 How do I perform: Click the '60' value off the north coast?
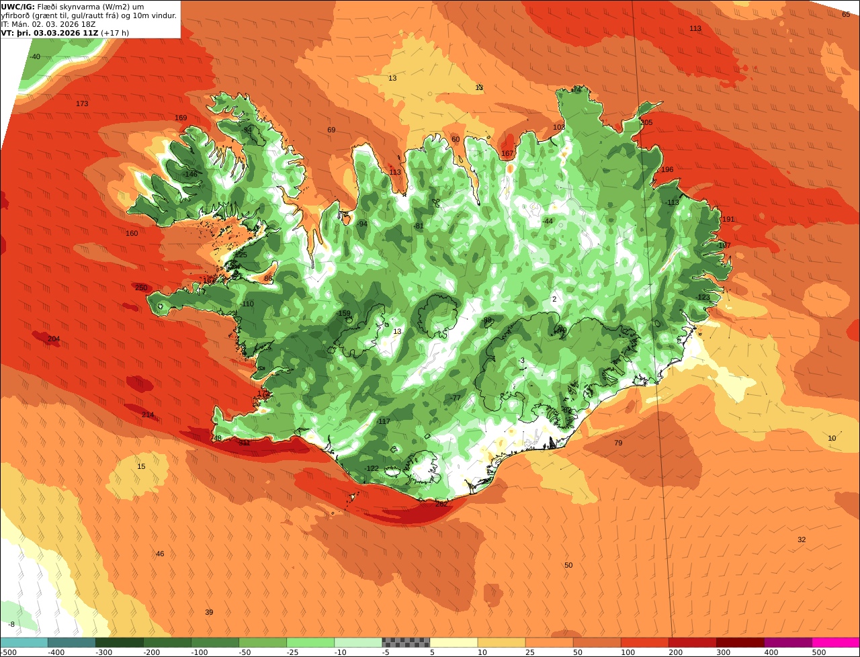pyautogui.click(x=456, y=139)
